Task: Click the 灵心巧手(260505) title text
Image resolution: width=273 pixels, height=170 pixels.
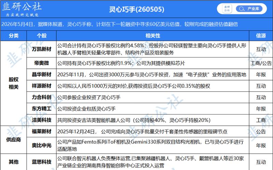Action: (136, 9)
